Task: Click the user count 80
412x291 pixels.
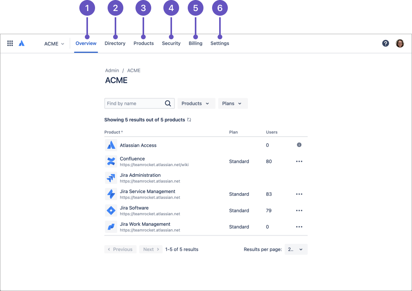Action: (269, 161)
